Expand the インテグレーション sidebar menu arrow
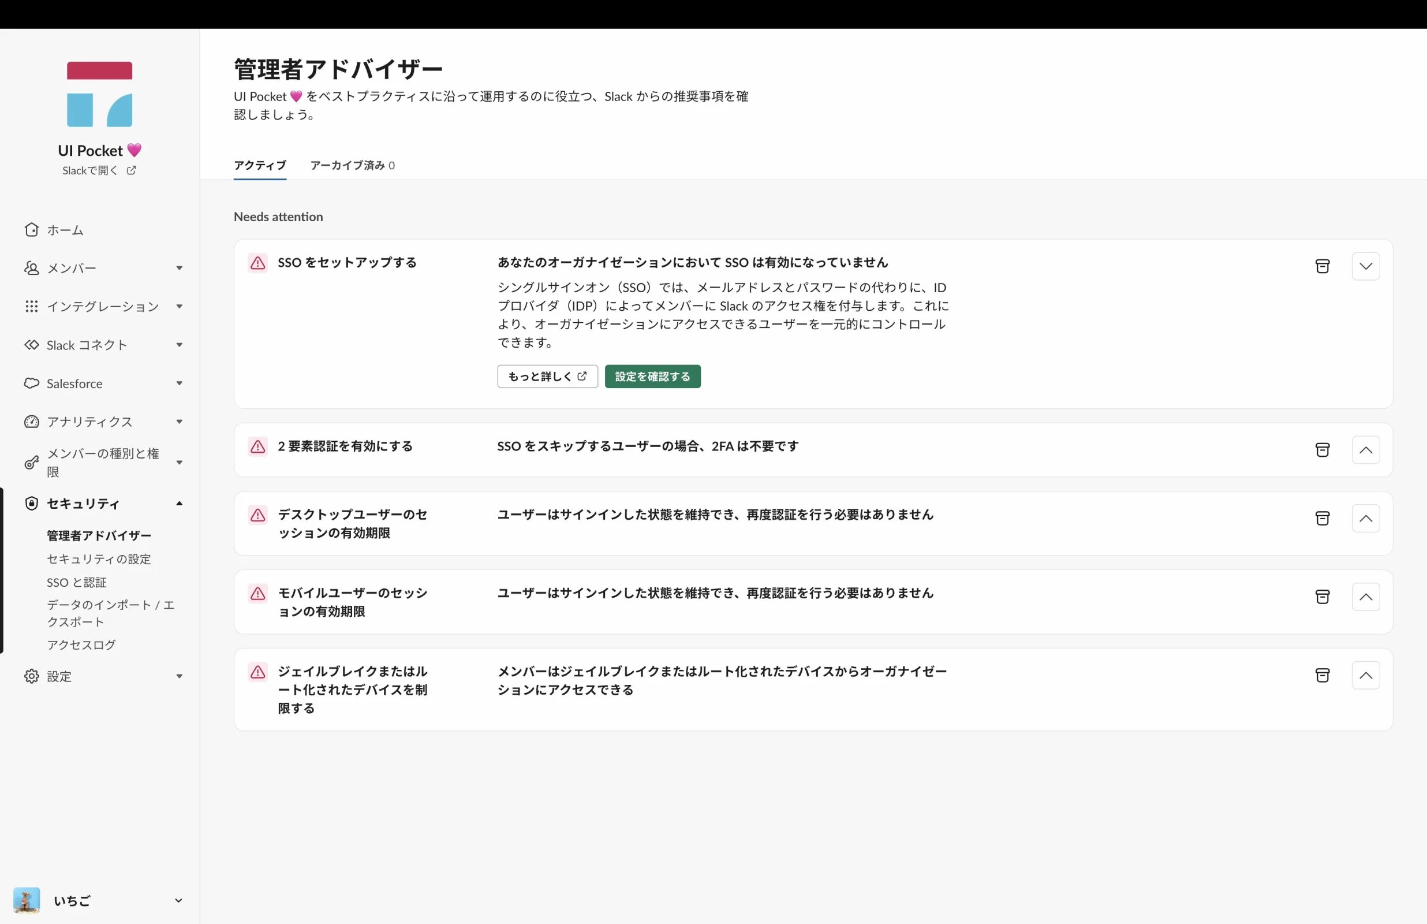 click(180, 307)
